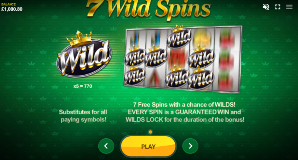Go to the next info page
This screenshot has width=298, height=160.
tap(190, 146)
